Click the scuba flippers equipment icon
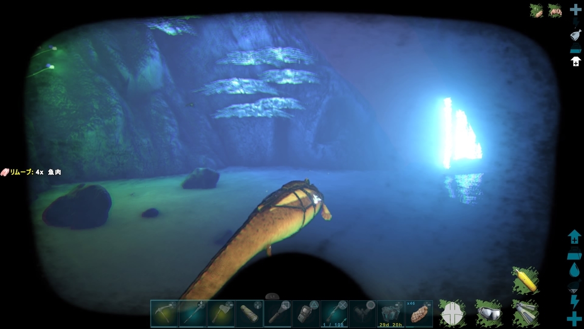The height and width of the screenshot is (329, 584). (x=525, y=313)
